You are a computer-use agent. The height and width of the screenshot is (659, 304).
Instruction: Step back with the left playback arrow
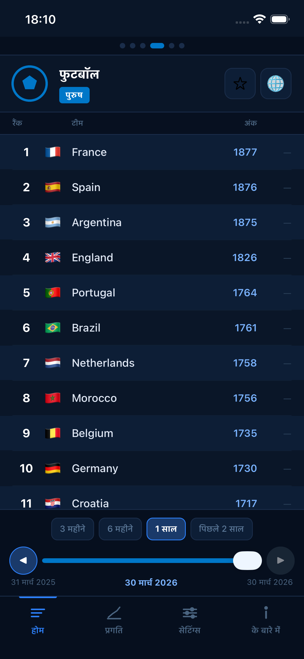pos(23,561)
